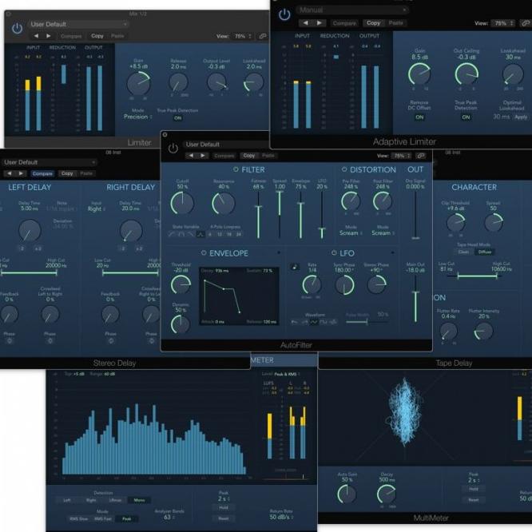Screen dimensions: 532x532
Task: Open the Adaptive Limiter Manual preset menu
Action: [x=351, y=10]
